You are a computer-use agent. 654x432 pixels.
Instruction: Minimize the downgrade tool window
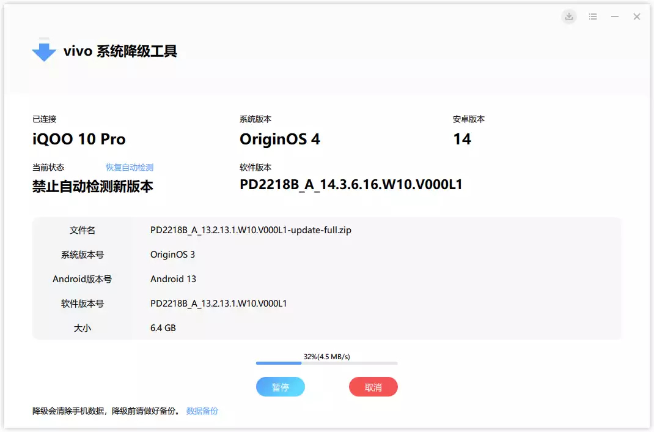615,17
